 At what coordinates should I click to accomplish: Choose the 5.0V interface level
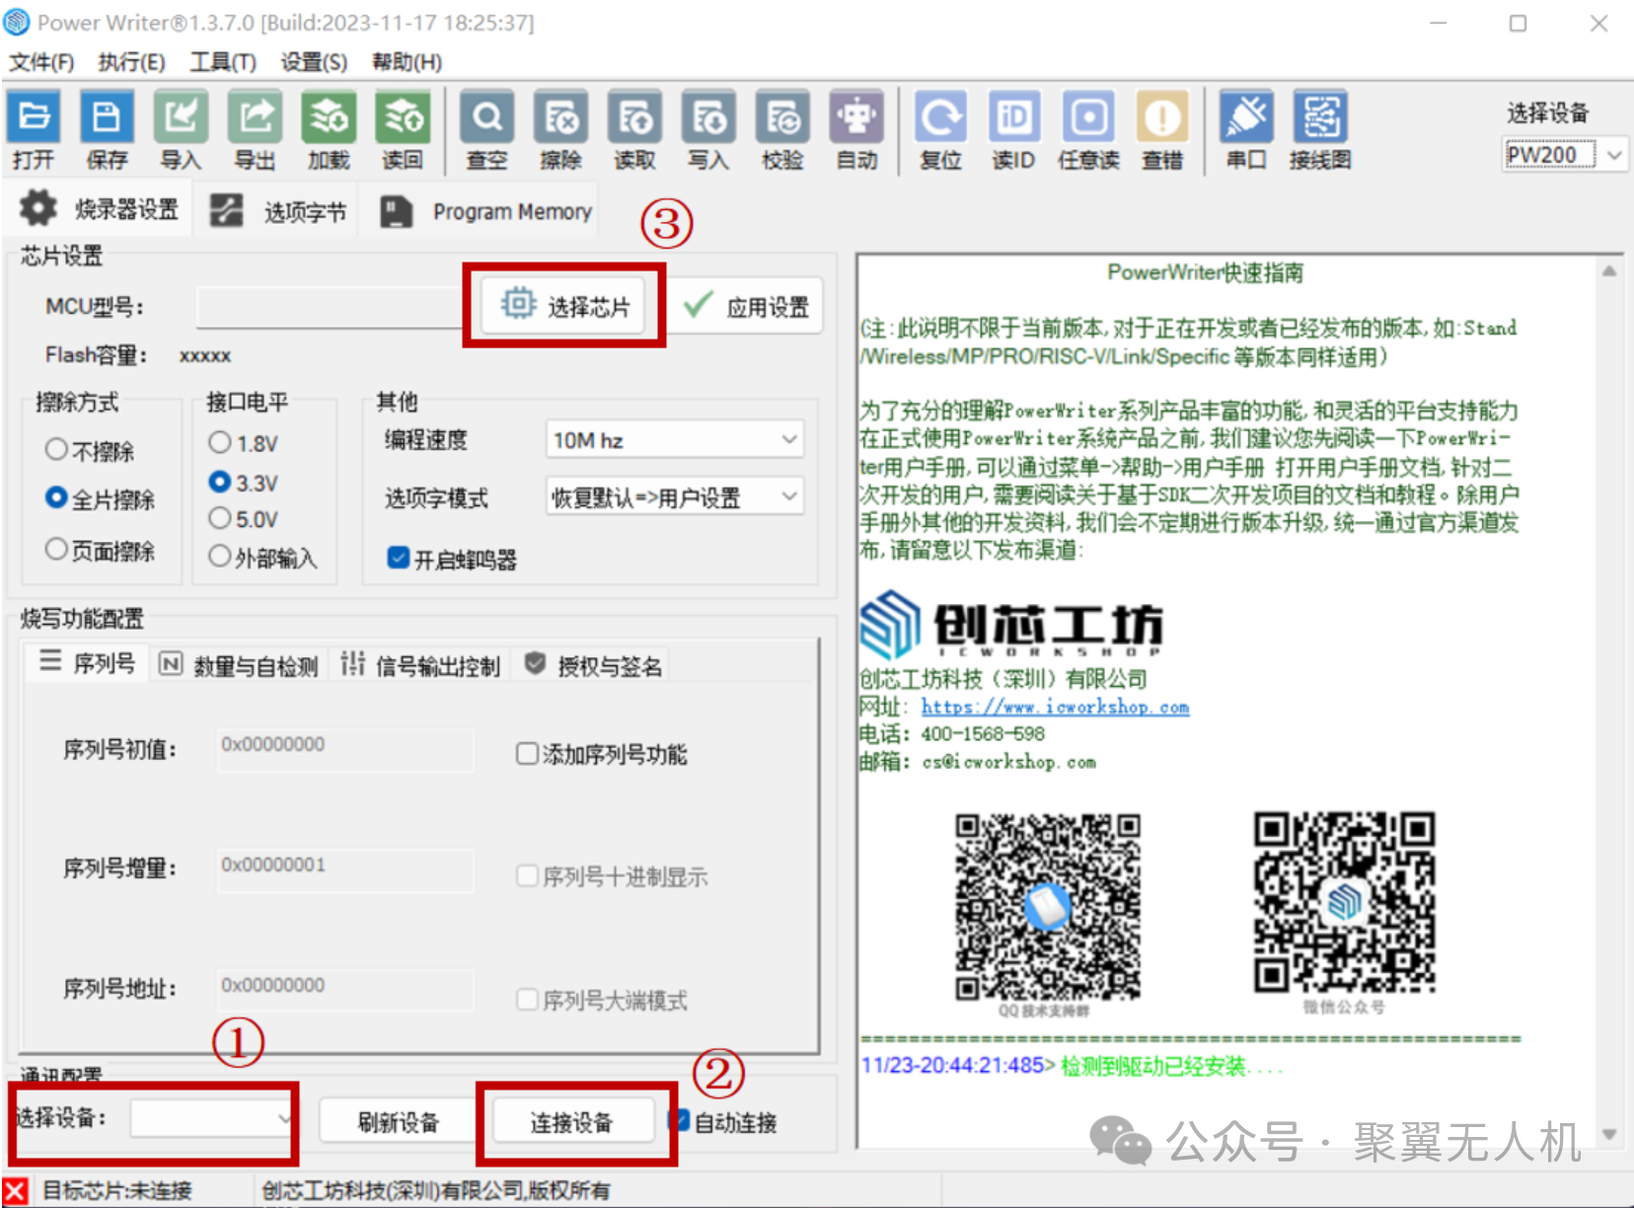[220, 518]
